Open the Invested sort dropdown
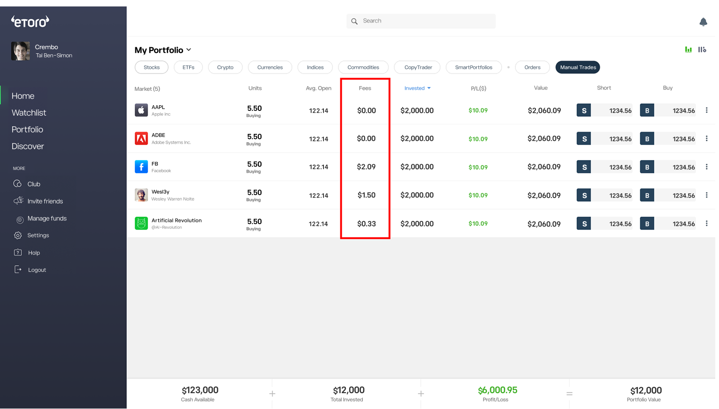 click(417, 88)
